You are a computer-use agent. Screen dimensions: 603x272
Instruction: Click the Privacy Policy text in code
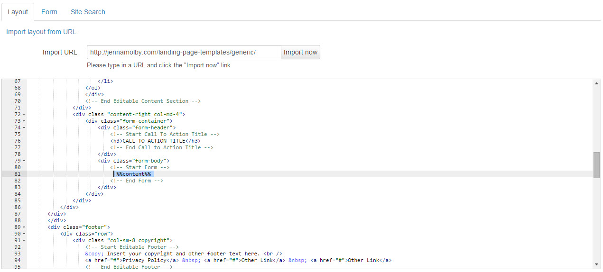click(145, 260)
